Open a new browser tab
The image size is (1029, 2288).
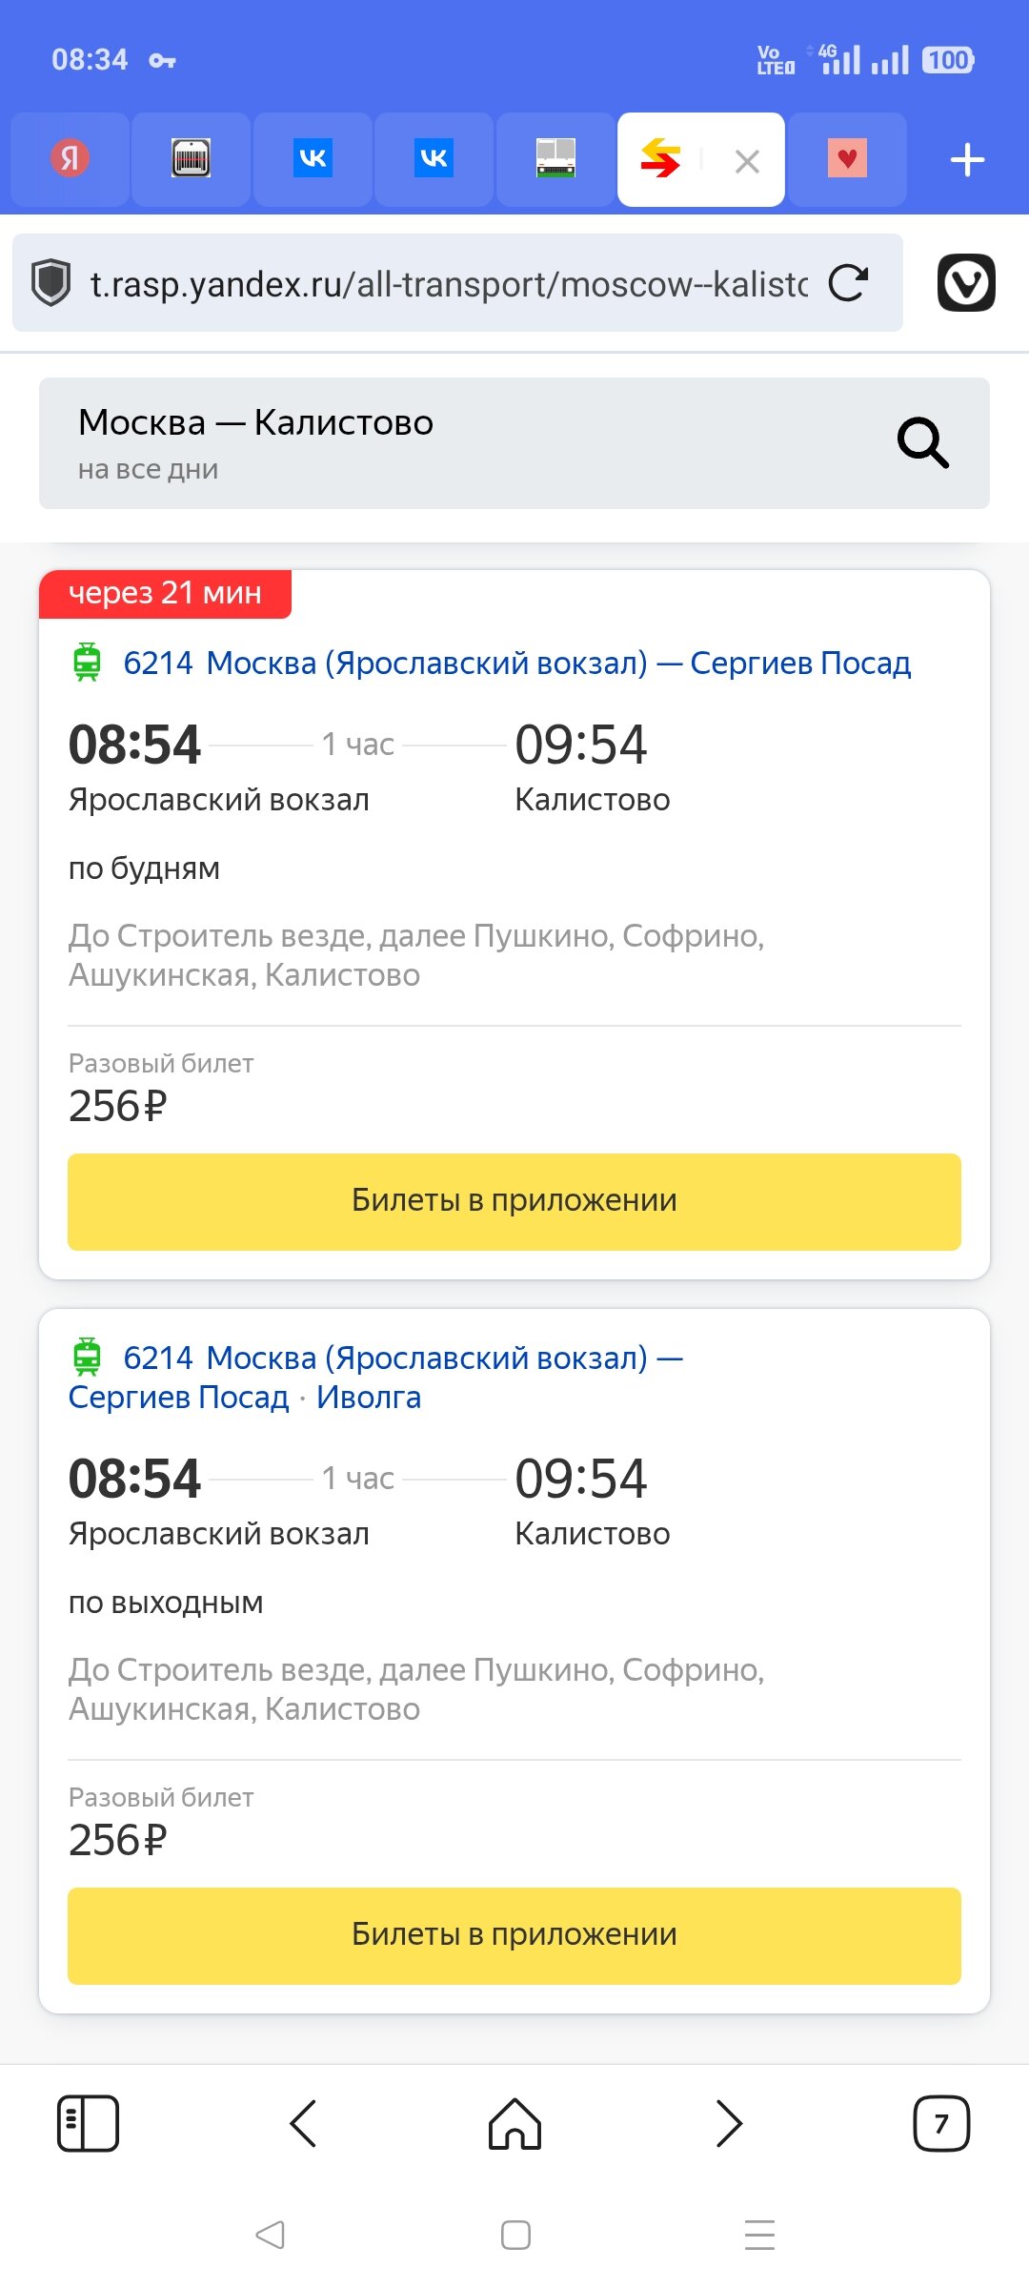(967, 159)
